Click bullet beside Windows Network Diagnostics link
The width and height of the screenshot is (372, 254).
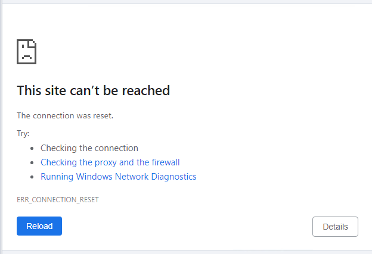click(32, 177)
